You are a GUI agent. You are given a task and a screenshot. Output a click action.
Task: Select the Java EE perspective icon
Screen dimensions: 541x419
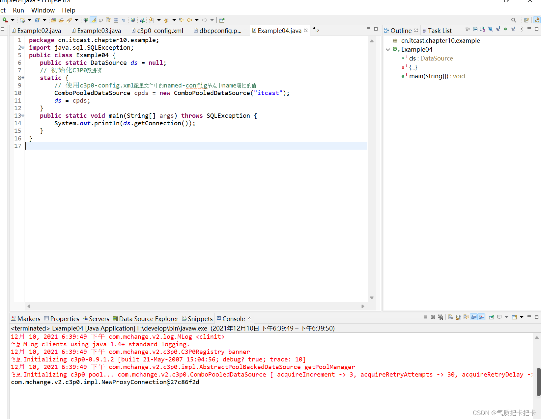[x=537, y=20]
